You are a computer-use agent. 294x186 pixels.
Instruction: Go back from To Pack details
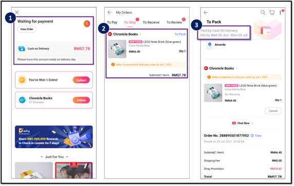(x=206, y=12)
